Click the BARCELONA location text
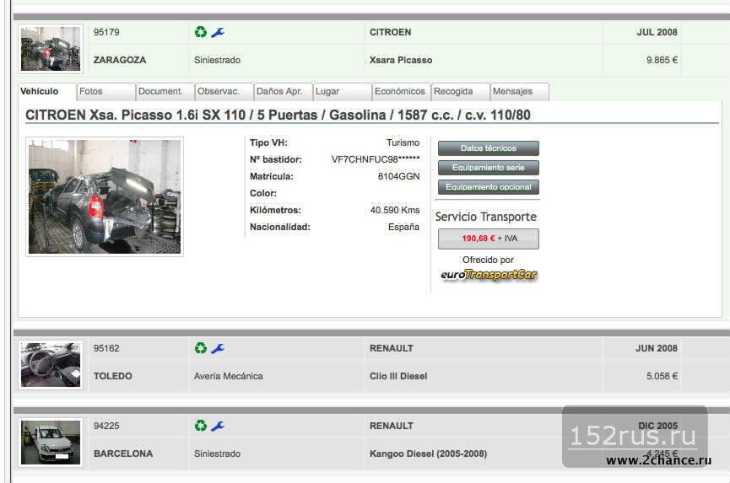The image size is (730, 483). click(123, 454)
